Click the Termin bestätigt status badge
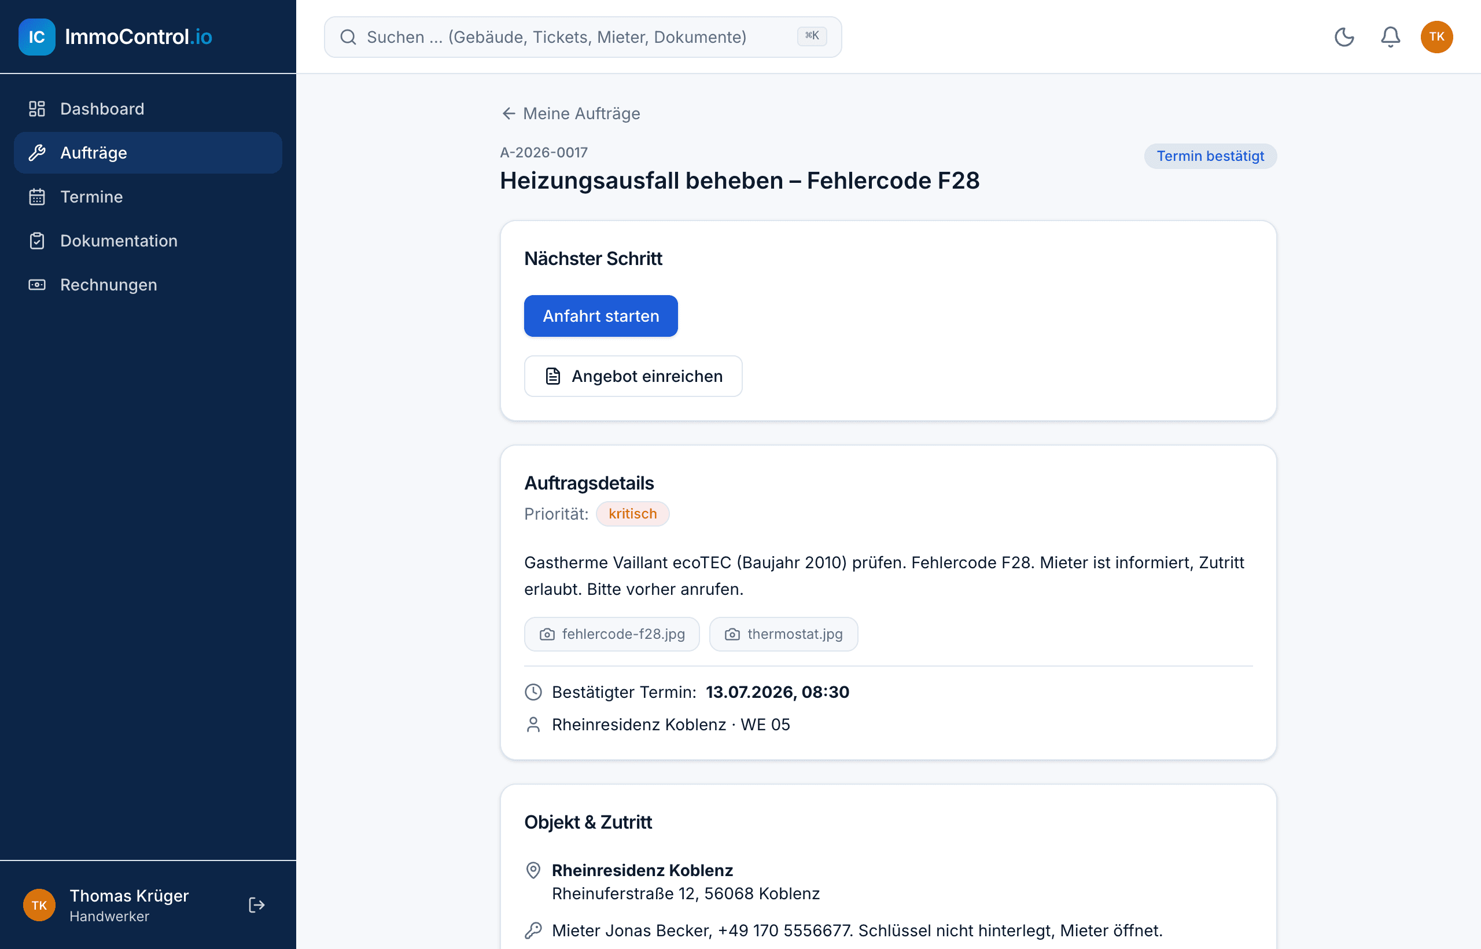Screen dimensions: 1481x949 point(1210,156)
